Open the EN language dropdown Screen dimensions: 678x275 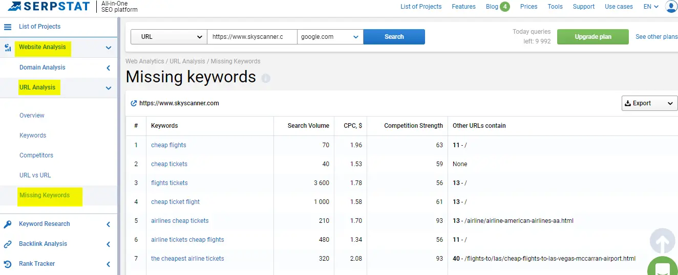click(651, 7)
